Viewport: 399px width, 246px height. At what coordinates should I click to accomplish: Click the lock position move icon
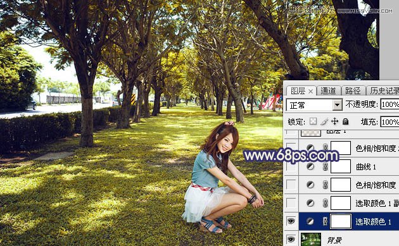pyautogui.click(x=334, y=121)
